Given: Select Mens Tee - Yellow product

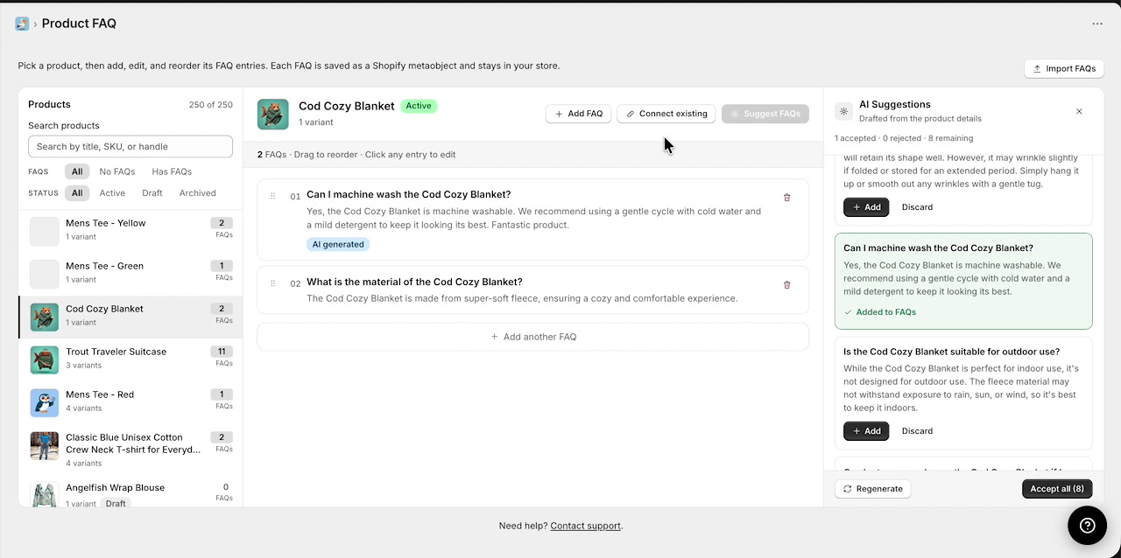Looking at the screenshot, I should coord(130,231).
